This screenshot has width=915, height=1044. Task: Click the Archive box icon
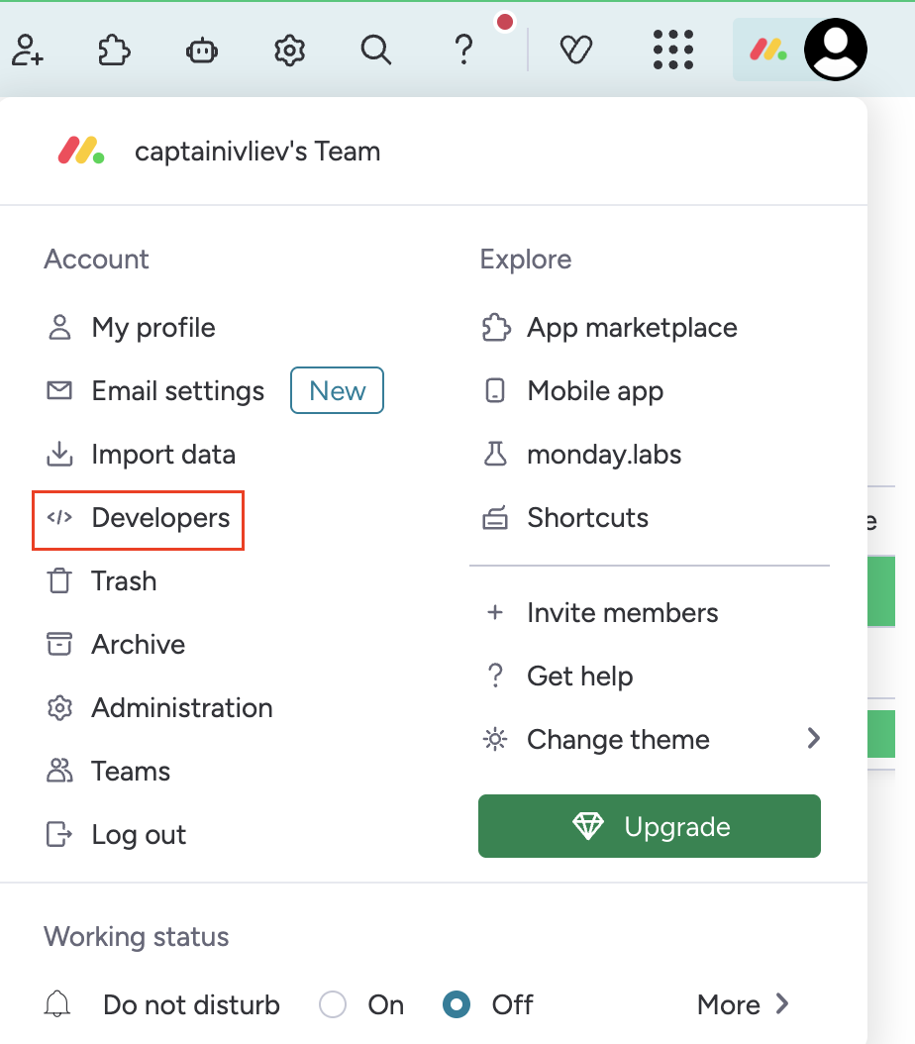click(x=59, y=644)
